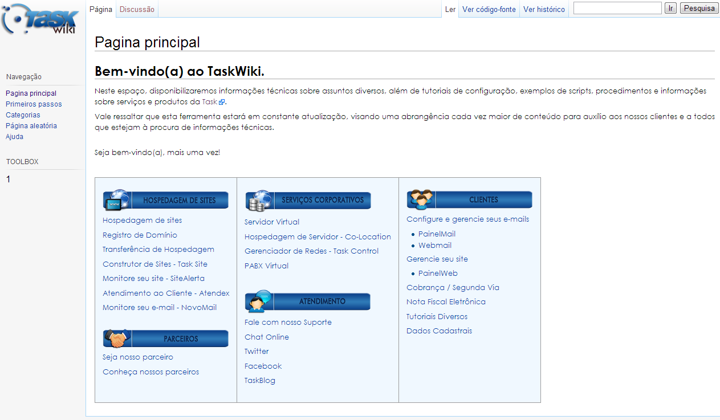The width and height of the screenshot is (720, 420).
Task: Open the PainelWeb link
Action: coord(438,273)
